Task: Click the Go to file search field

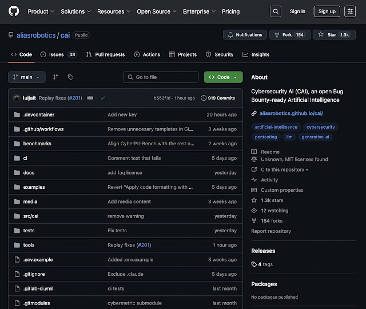Action: tap(161, 77)
